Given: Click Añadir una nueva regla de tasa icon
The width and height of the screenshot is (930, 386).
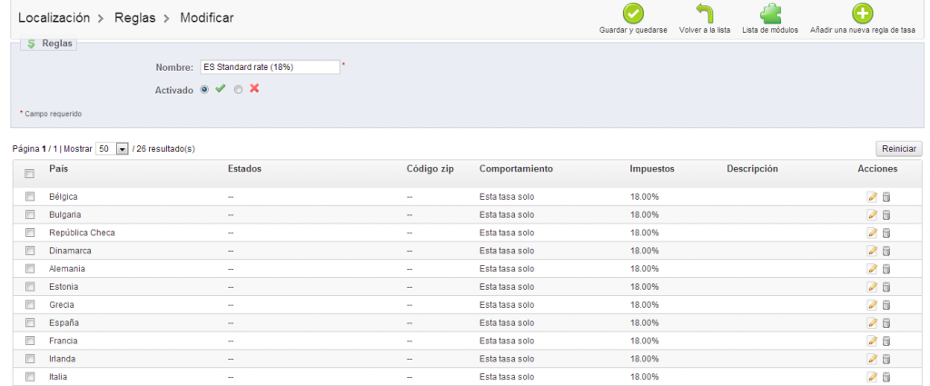Looking at the screenshot, I should 862,14.
